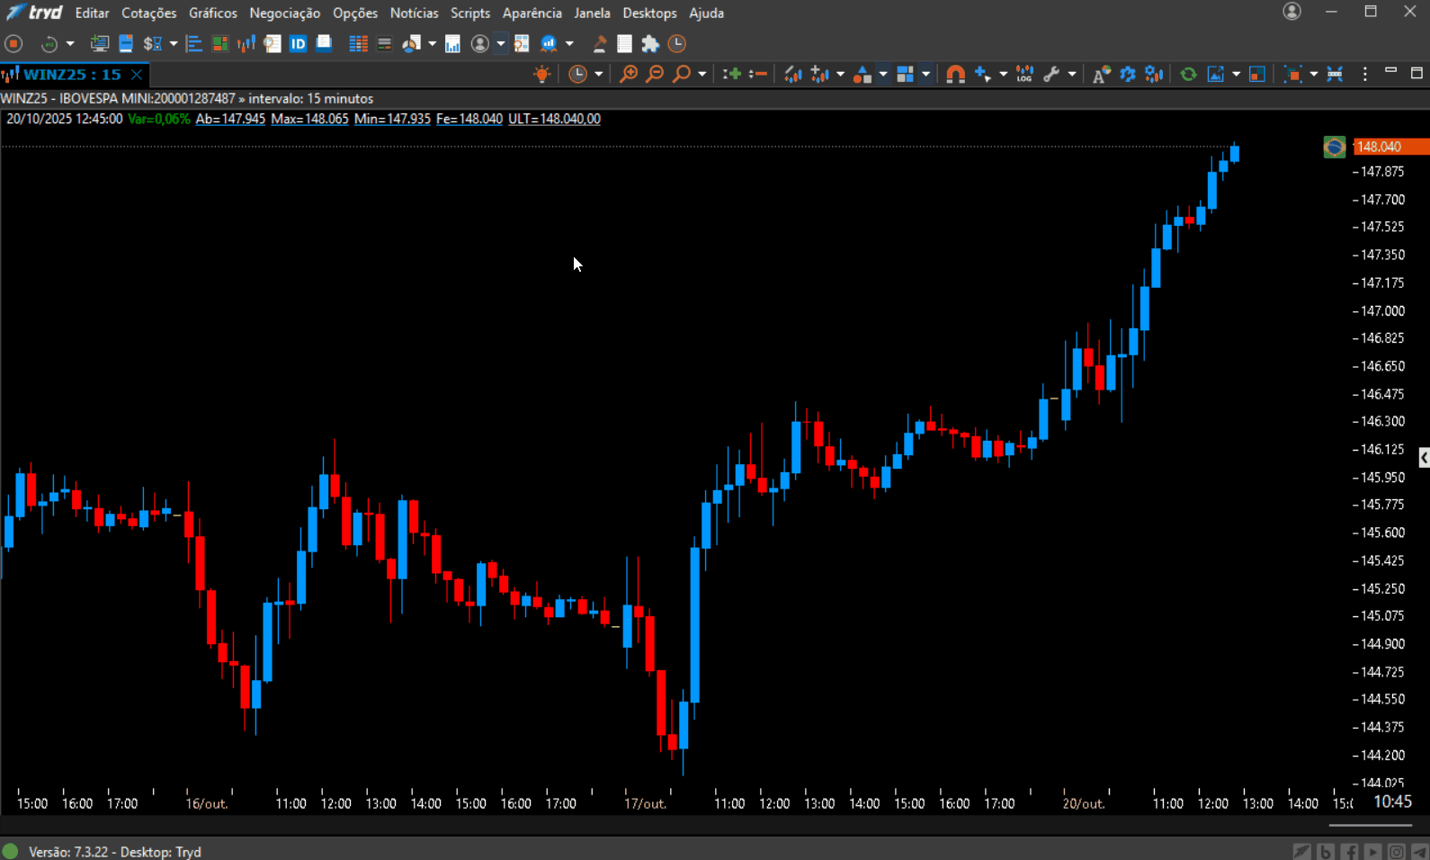Screen dimensions: 1430x860
Task: Click the dark list rows icon
Action: 384,43
